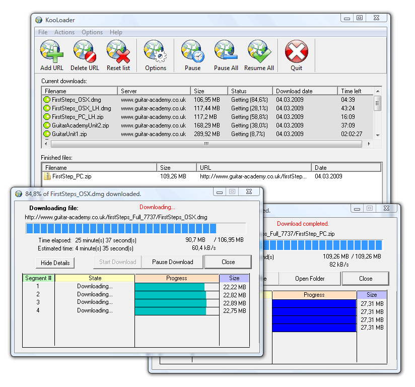The image size is (415, 387).
Task: Select the GuitarUnit1.zip filename in downloads
Action: (70, 134)
